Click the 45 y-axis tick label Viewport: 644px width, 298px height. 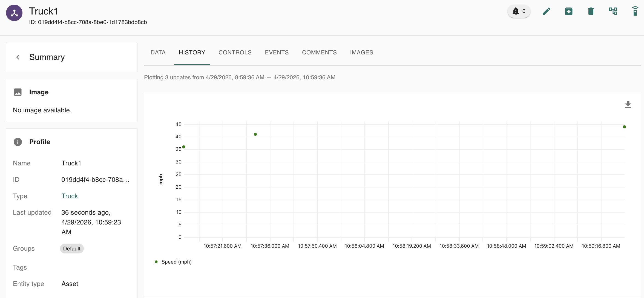(x=179, y=124)
